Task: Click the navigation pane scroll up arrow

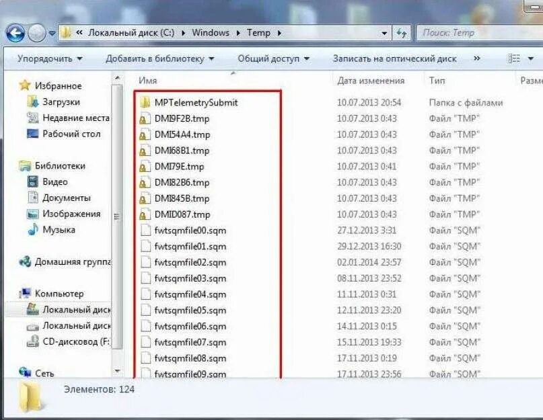Action: point(117,78)
